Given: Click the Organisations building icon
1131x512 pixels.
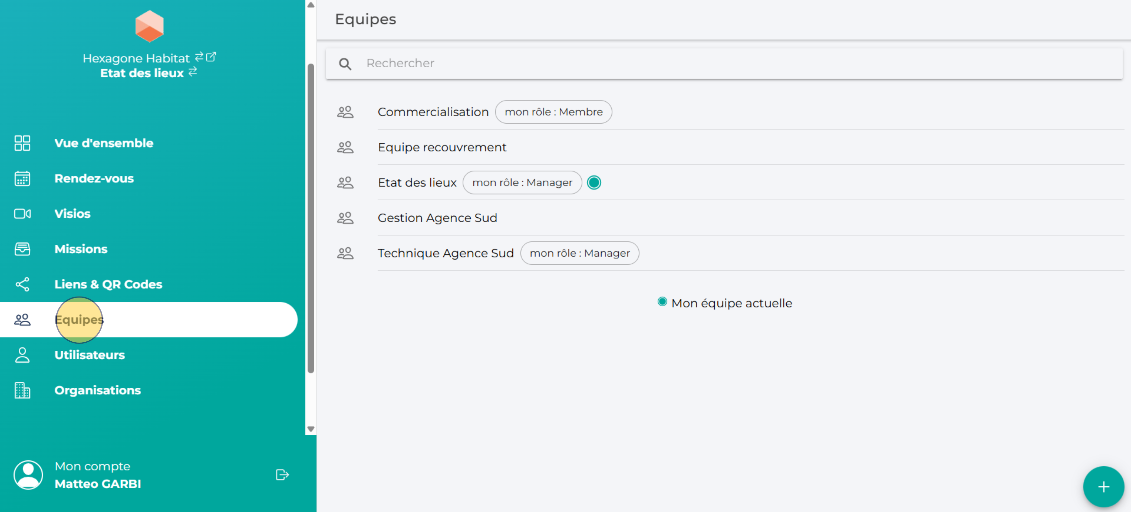Looking at the screenshot, I should 22,390.
